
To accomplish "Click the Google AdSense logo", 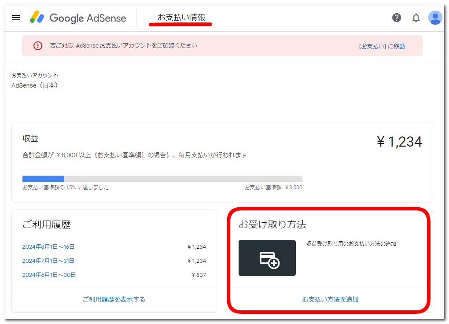I will click(78, 18).
